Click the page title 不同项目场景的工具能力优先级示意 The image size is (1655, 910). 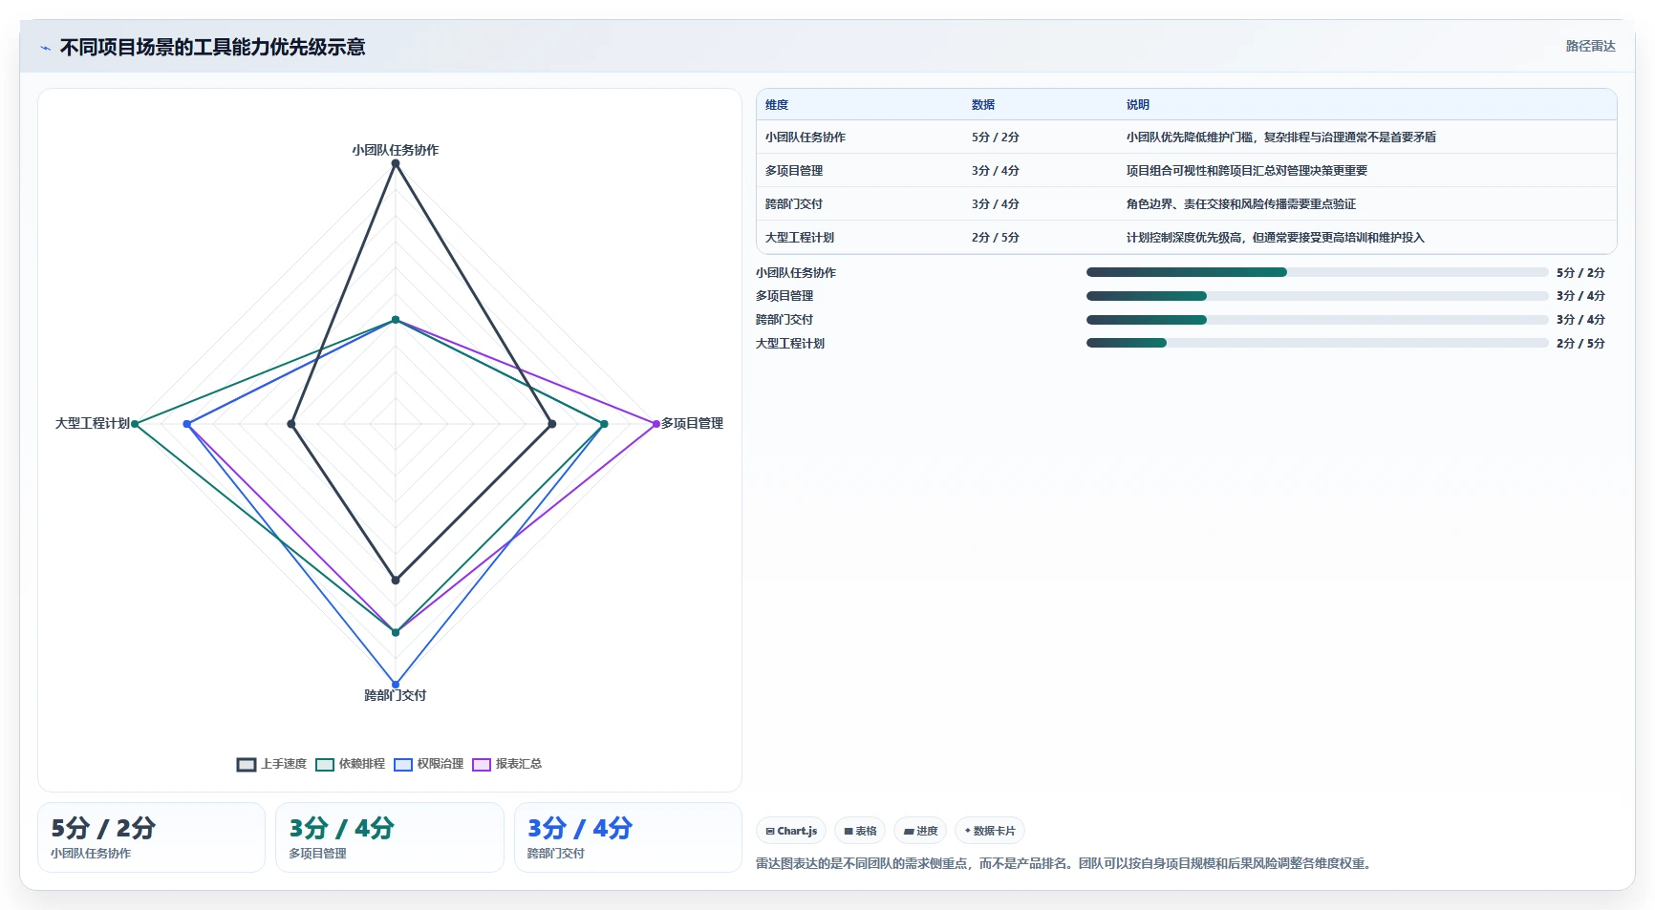[212, 47]
